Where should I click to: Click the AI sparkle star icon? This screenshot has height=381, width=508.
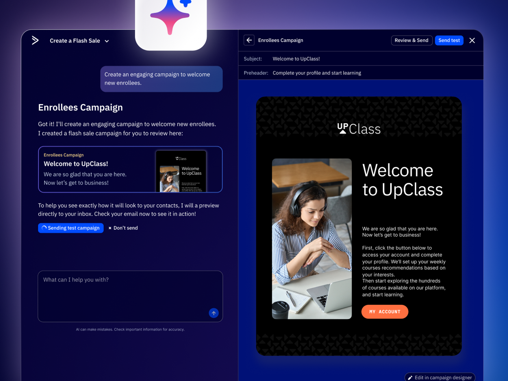click(x=170, y=16)
